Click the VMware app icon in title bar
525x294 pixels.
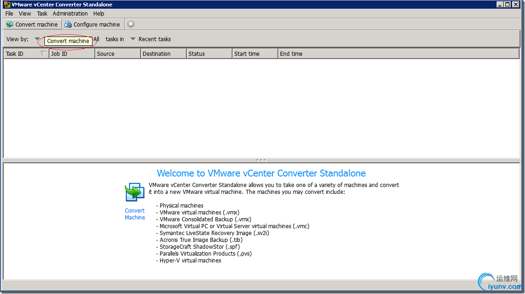click(x=7, y=5)
